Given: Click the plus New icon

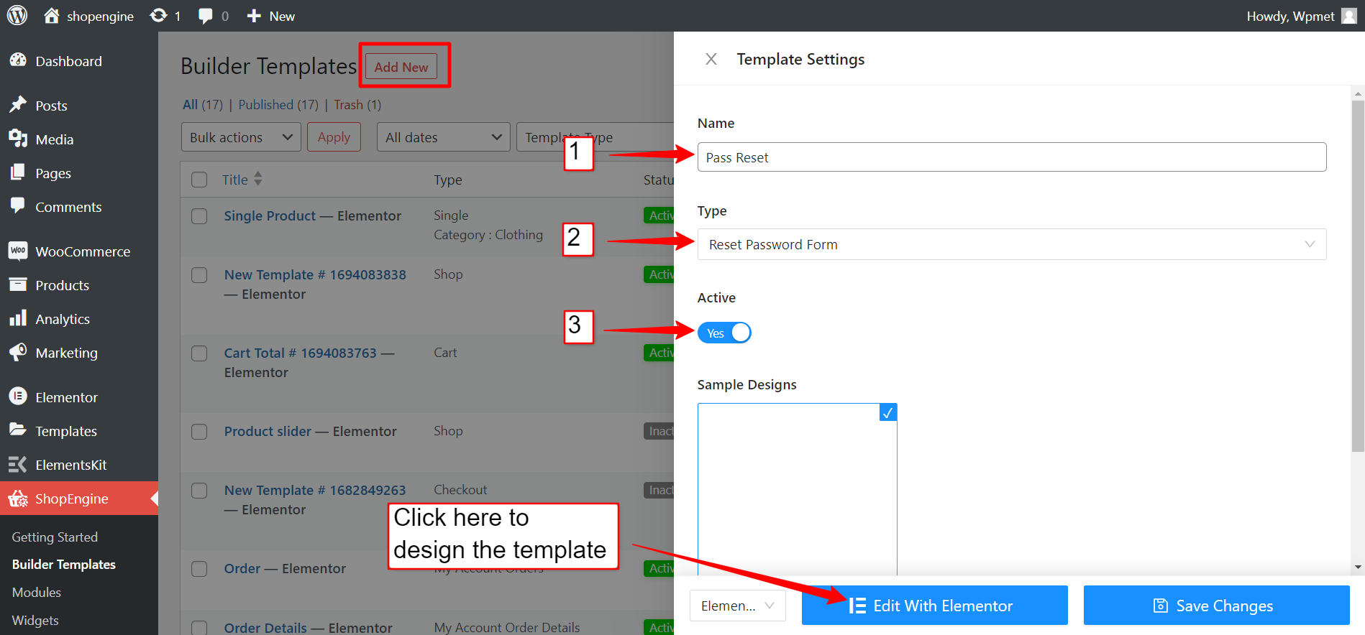Looking at the screenshot, I should 254,16.
